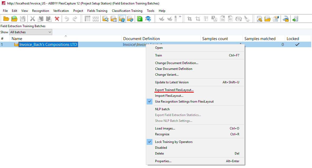312x168 pixels.
Task: Click the broom eraser icon
Action: pos(247,19)
